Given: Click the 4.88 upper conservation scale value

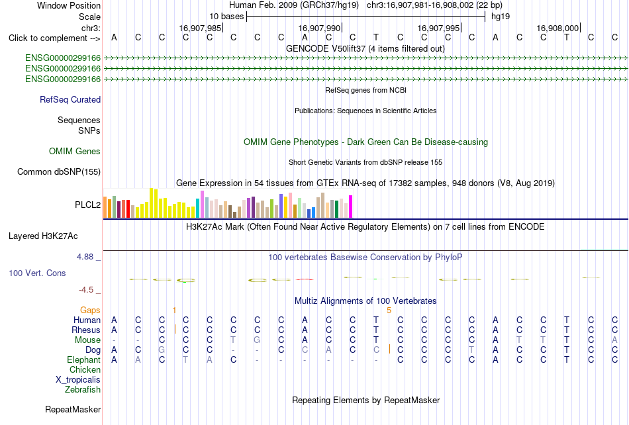Looking at the screenshot, I should coord(85,257).
